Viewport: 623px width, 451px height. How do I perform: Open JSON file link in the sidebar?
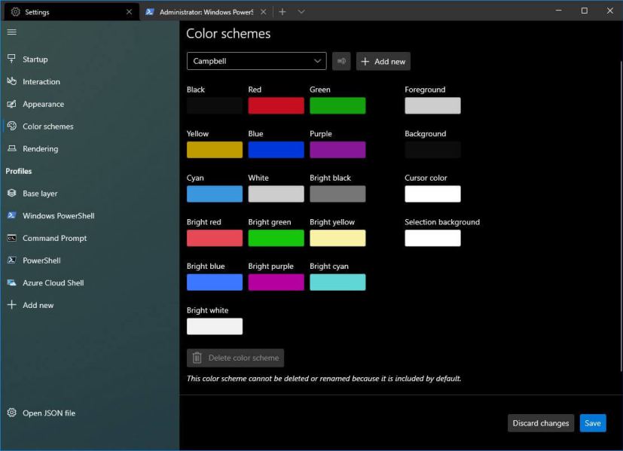90,413
